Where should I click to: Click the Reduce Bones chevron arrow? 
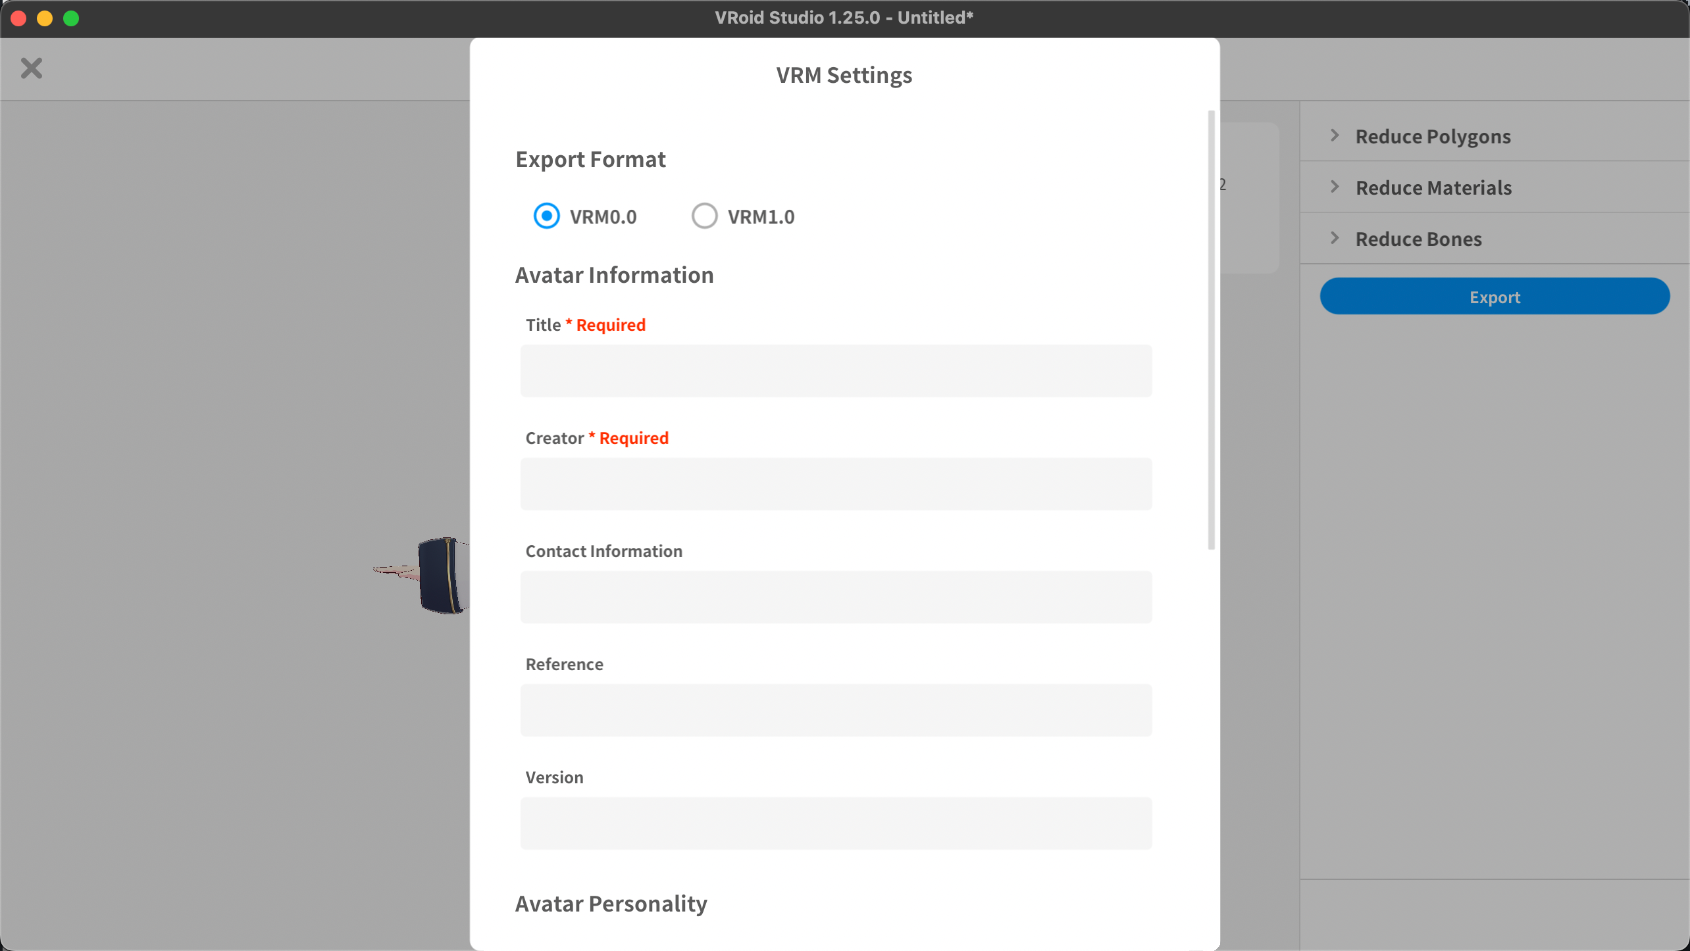tap(1335, 238)
